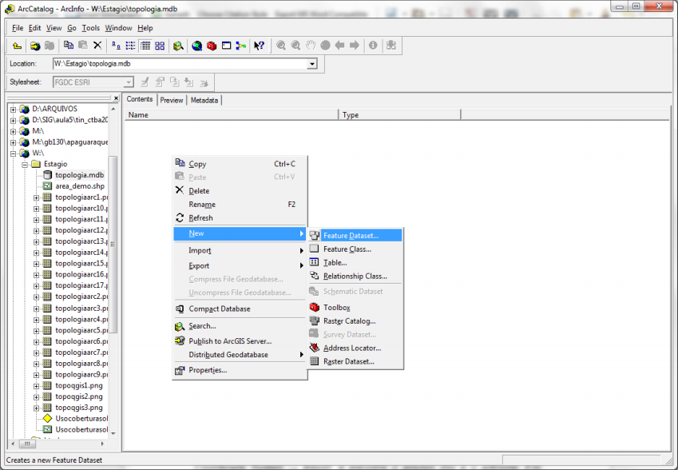Click the Disconnect From Folder toolbar icon
This screenshot has width=678, height=470.
pos(50,46)
